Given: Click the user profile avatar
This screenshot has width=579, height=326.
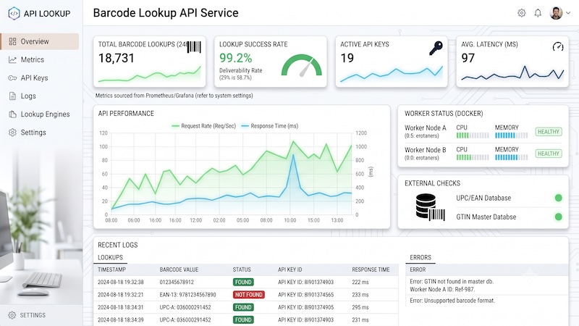Looking at the screenshot, I should click(556, 13).
